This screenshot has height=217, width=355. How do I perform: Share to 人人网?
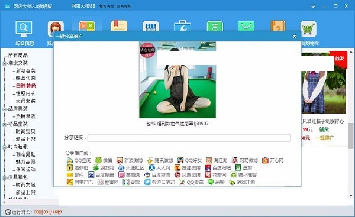[x=159, y=168]
